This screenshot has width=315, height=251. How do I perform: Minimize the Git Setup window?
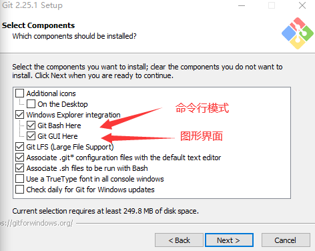pos(242,5)
